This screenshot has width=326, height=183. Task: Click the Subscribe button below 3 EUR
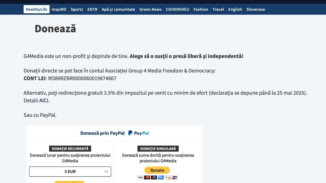coord(70,182)
